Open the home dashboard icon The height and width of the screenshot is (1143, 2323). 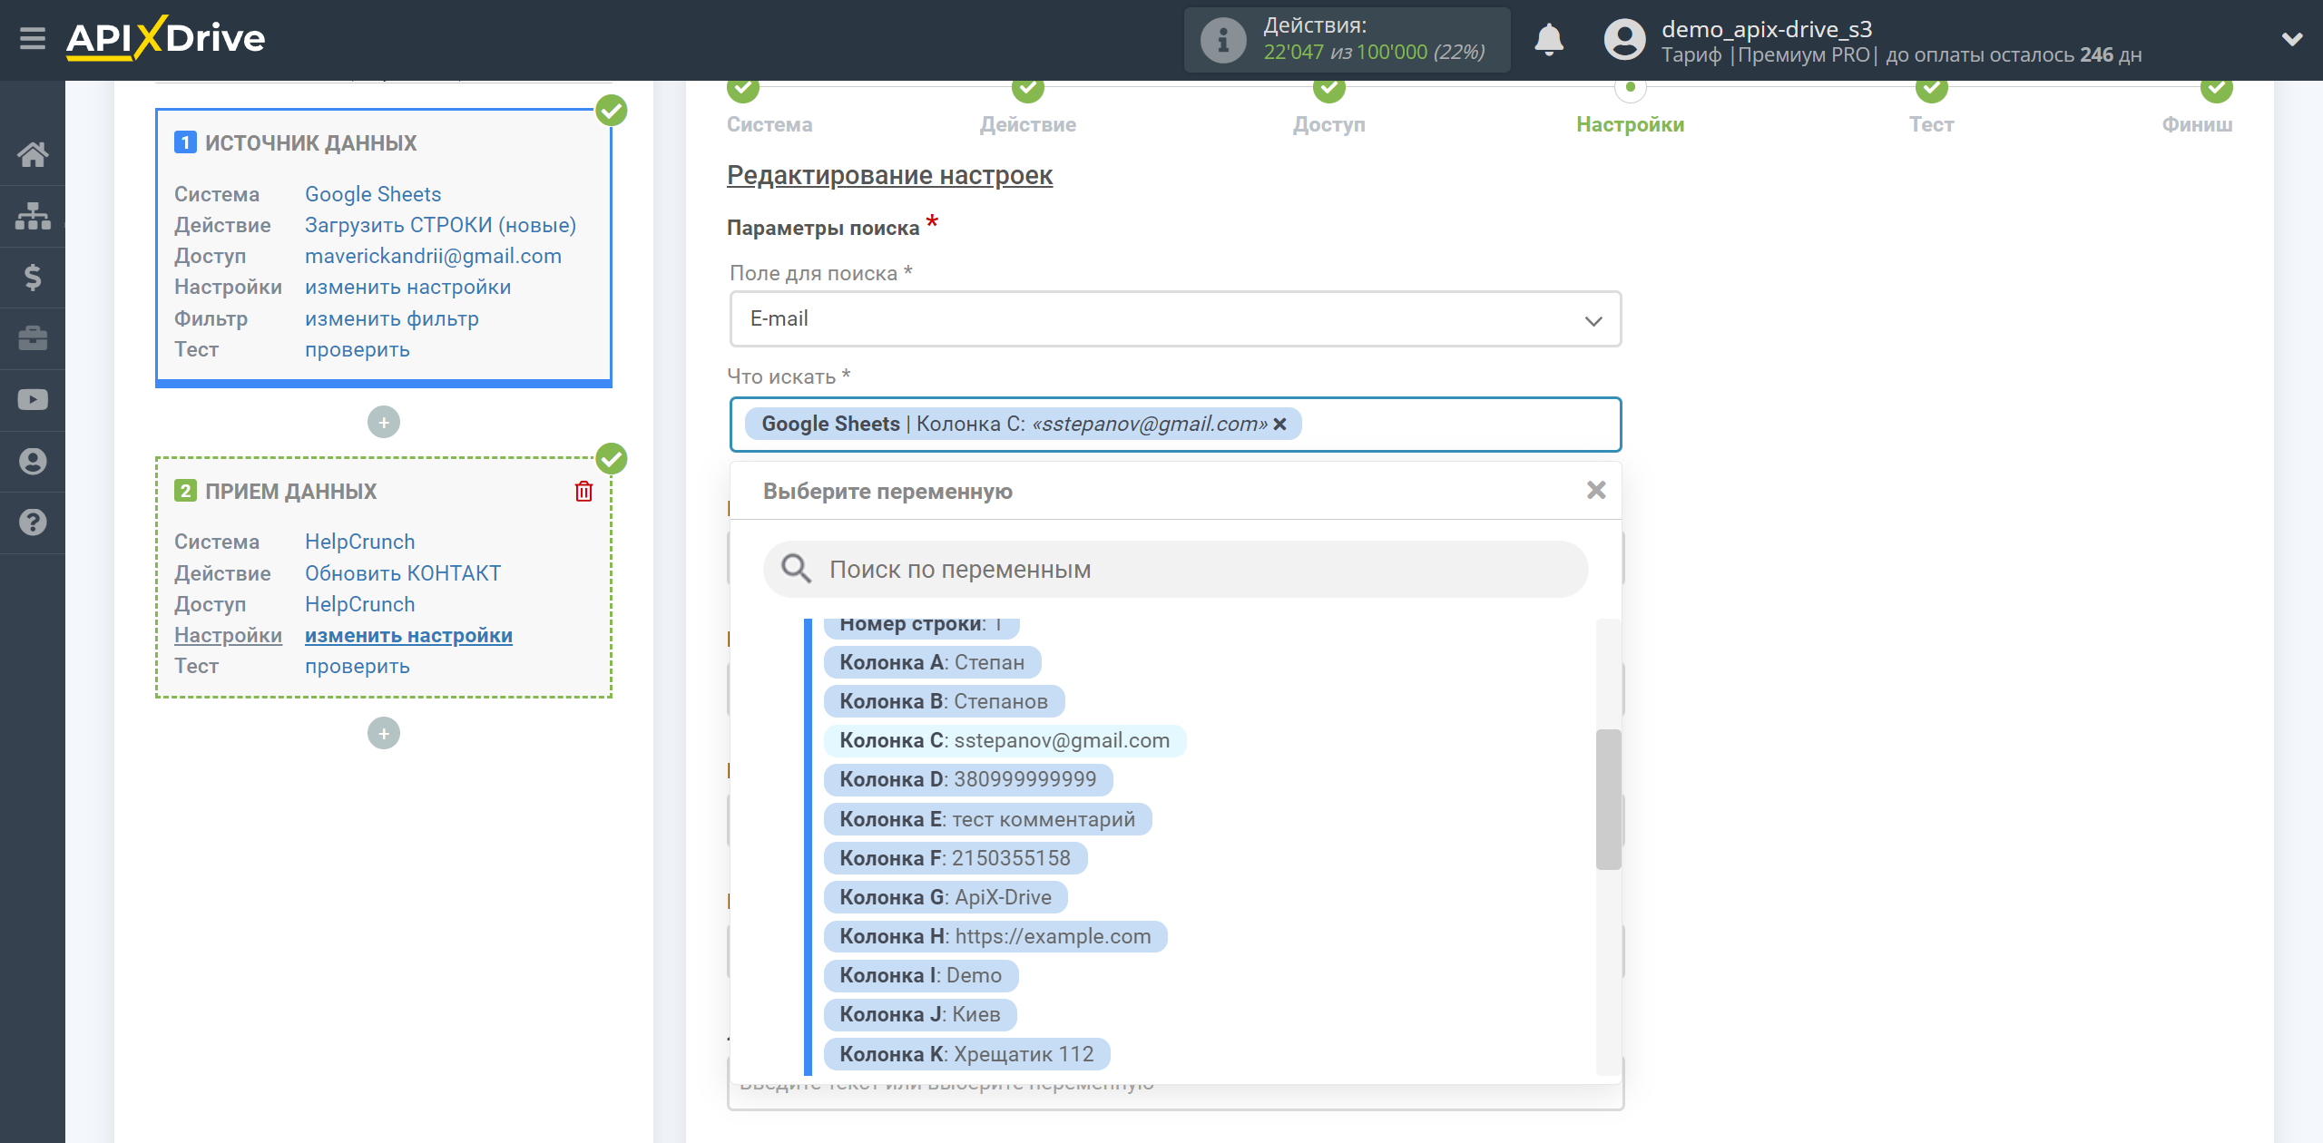tap(33, 154)
